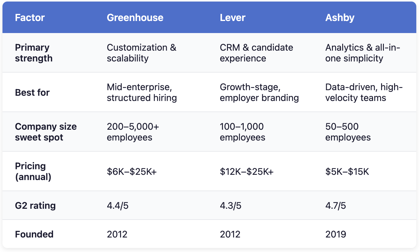420x252 pixels.
Task: Click Greenhouse's 4.4/5 G2 rating
Action: (x=118, y=205)
